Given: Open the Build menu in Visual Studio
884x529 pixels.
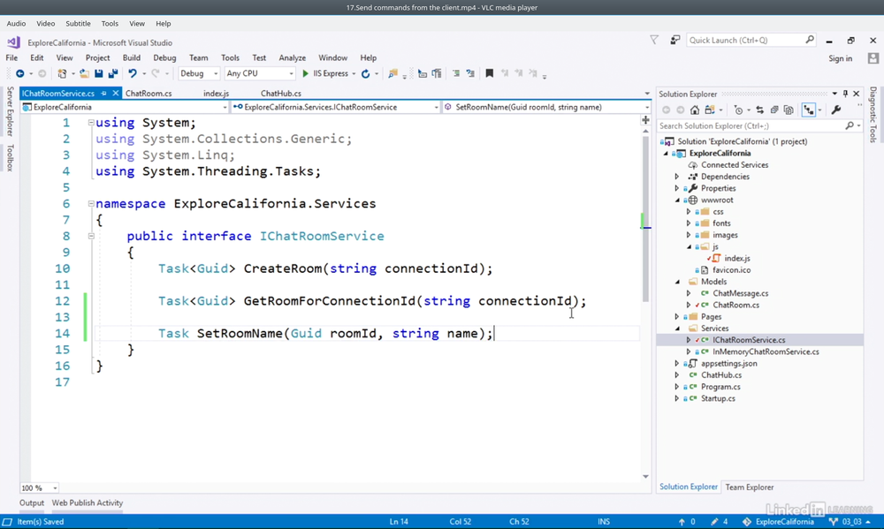Looking at the screenshot, I should (x=132, y=58).
